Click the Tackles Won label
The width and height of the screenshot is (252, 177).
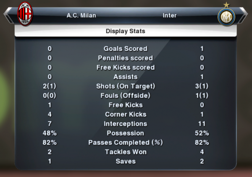tap(126, 152)
